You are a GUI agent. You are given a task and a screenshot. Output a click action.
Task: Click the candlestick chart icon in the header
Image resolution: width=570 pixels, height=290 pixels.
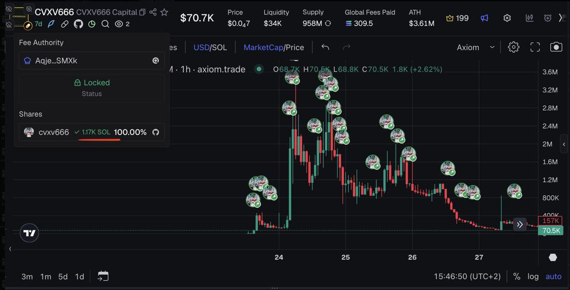530,18
